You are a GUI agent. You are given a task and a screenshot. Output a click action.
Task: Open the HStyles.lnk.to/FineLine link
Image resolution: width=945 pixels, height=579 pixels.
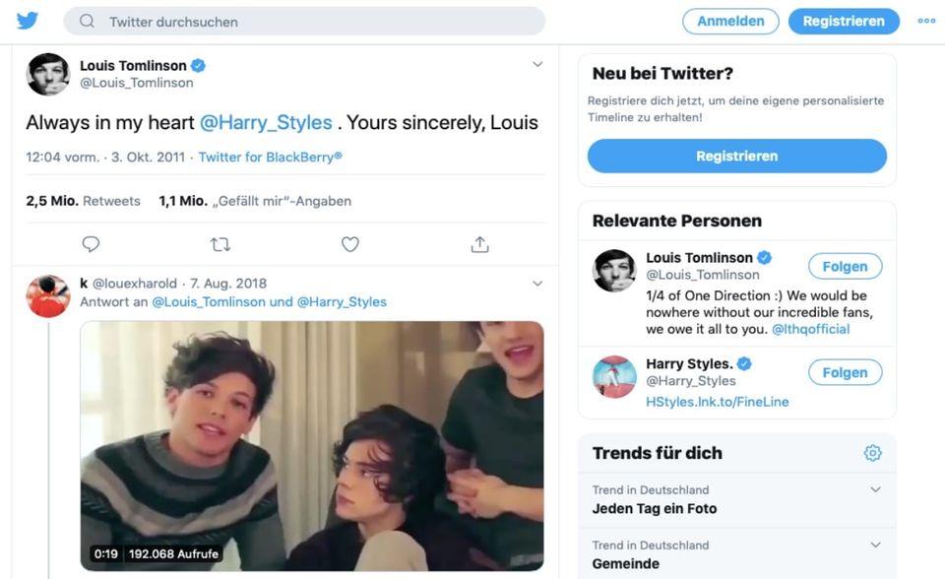[x=717, y=402]
